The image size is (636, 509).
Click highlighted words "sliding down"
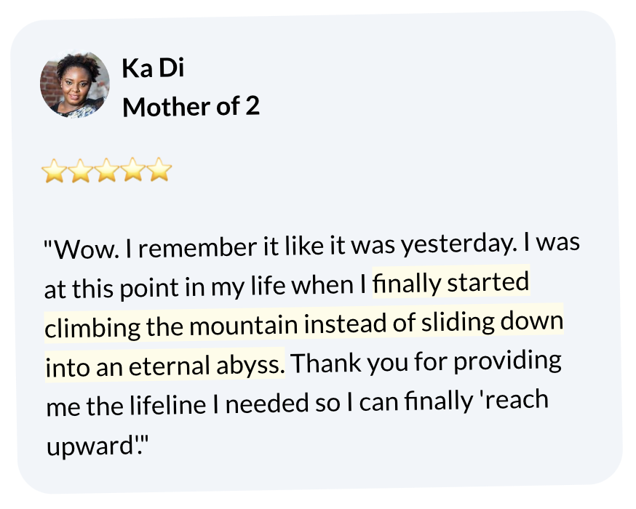point(490,323)
